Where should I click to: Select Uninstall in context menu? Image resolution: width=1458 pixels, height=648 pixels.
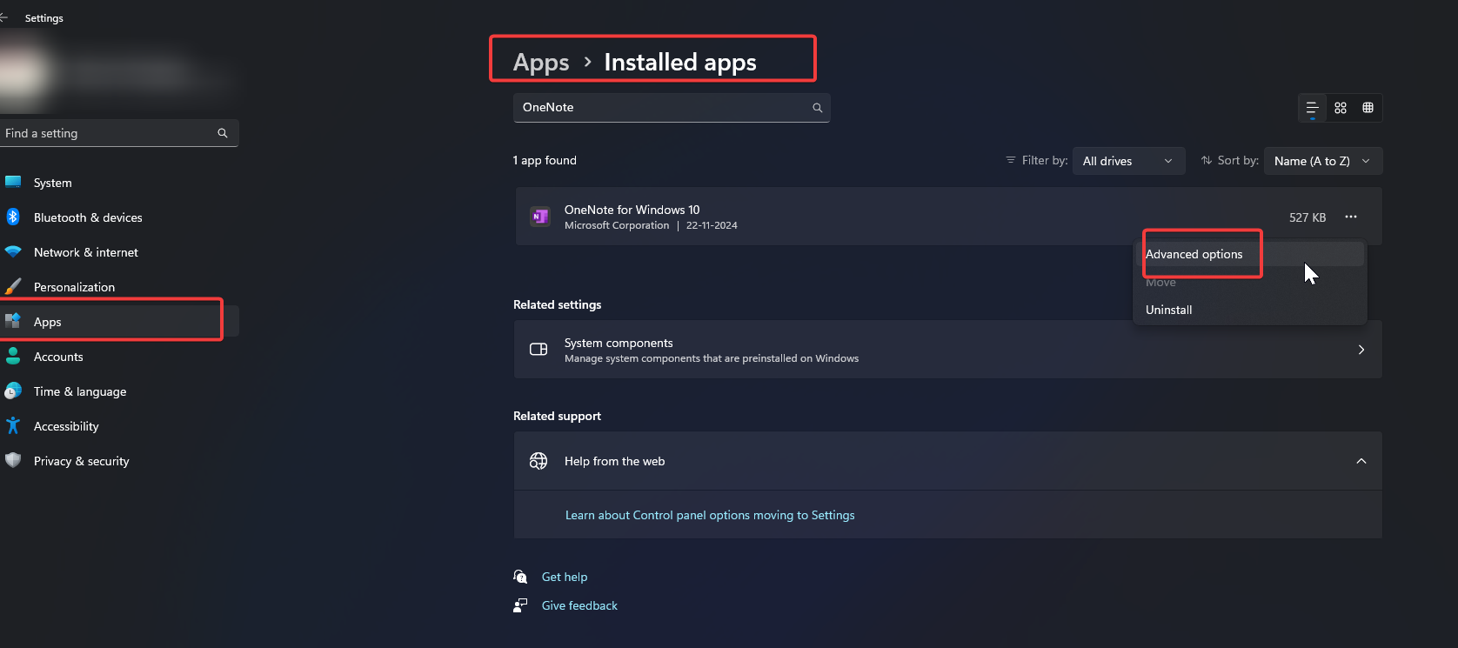coord(1249,310)
